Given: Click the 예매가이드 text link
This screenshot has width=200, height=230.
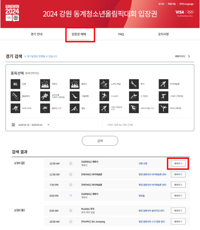Looking at the screenshot, I should pos(180,56).
